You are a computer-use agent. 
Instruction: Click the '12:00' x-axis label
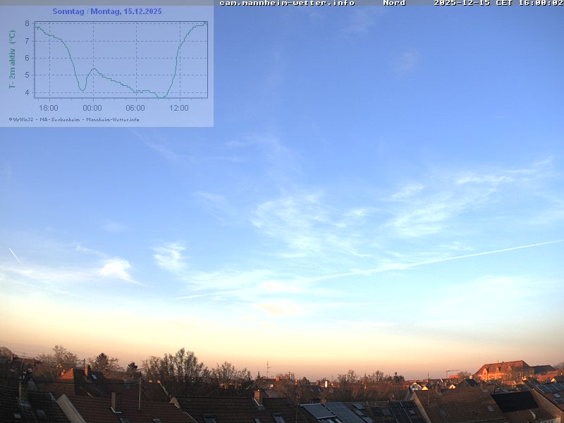[x=179, y=108]
